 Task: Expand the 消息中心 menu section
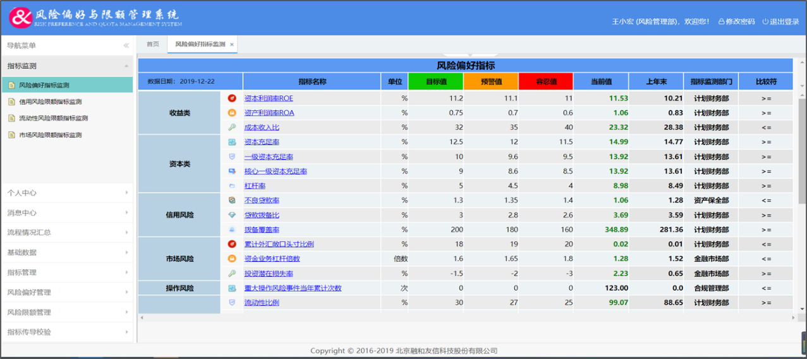(66, 213)
